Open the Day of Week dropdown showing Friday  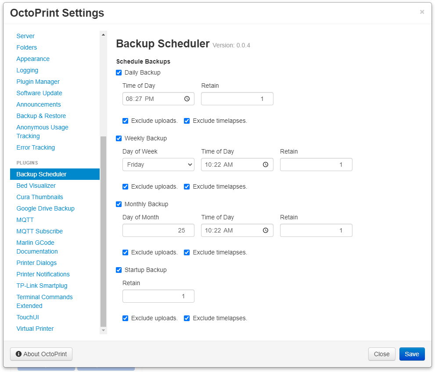(x=158, y=165)
